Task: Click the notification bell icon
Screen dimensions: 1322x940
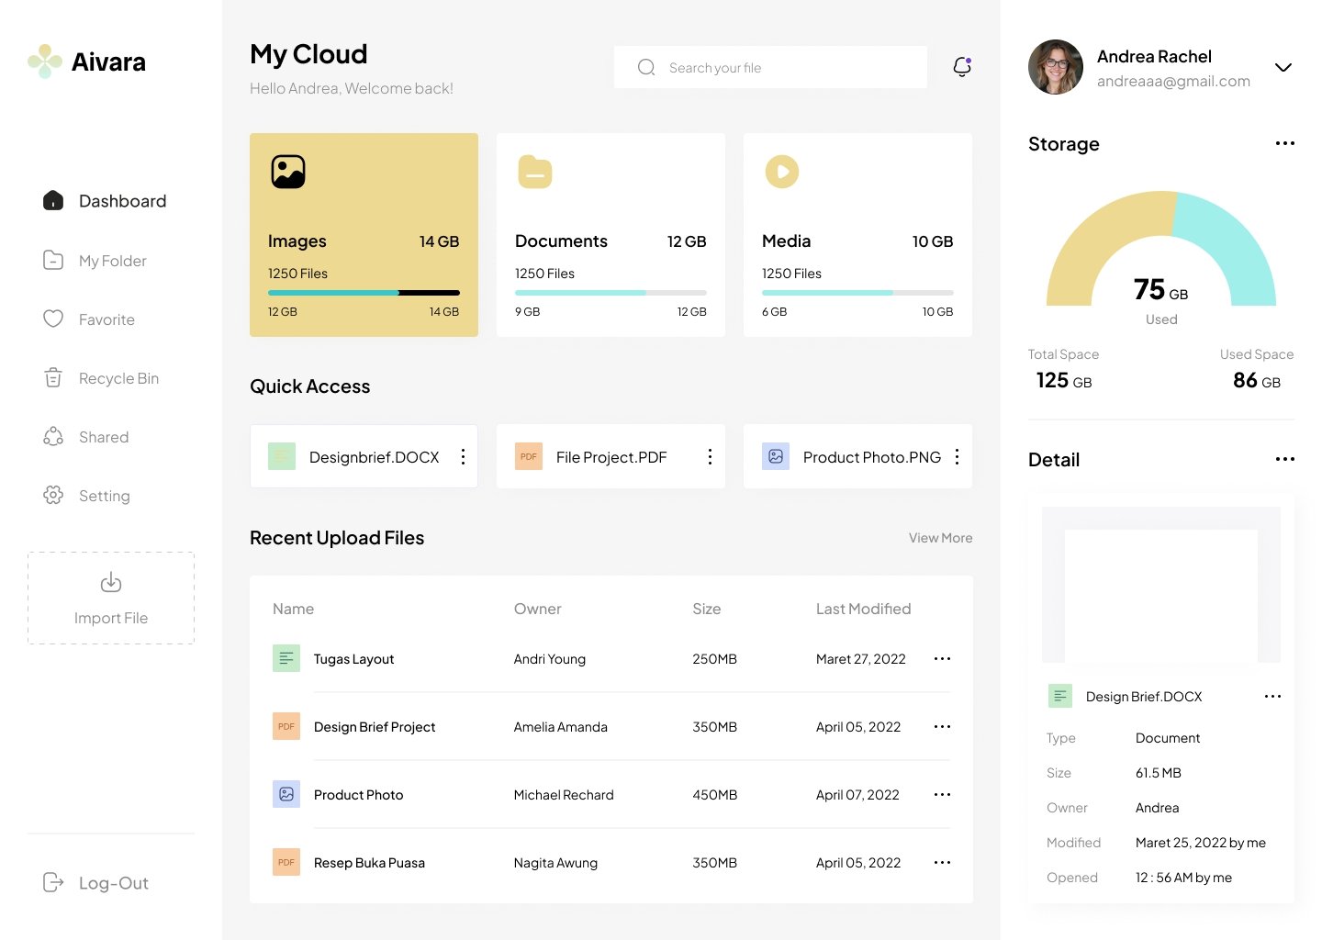Action: (962, 67)
